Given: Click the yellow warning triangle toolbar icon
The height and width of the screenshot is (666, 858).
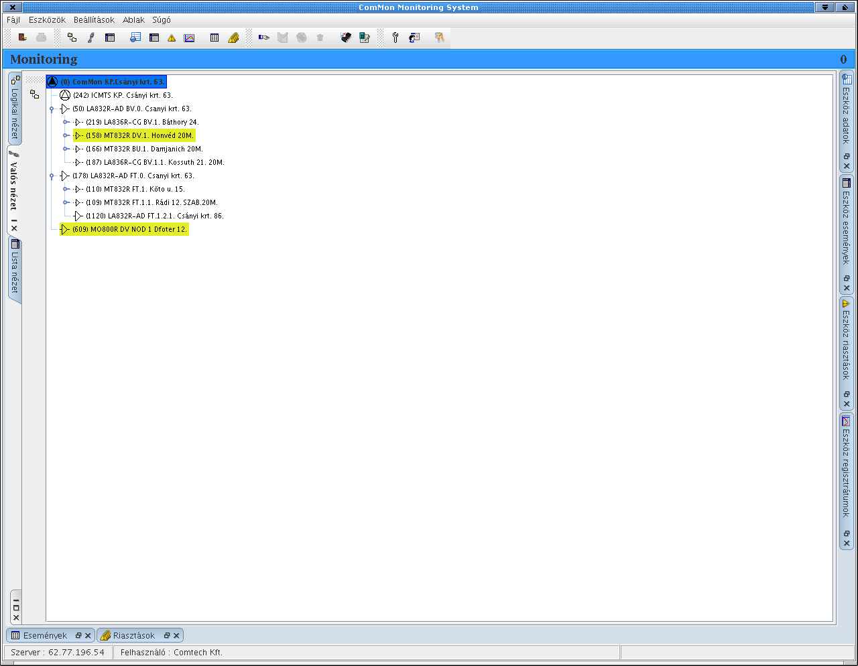Looking at the screenshot, I should [x=172, y=38].
